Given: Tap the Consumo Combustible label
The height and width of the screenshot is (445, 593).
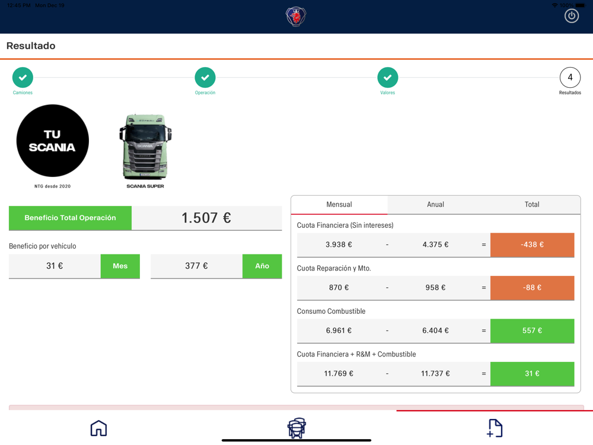Looking at the screenshot, I should tap(331, 311).
